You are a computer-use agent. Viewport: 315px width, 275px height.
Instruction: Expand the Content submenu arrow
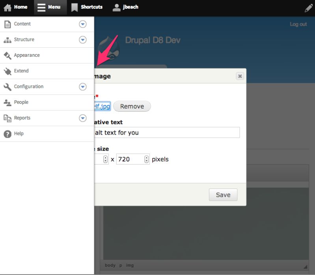tap(82, 24)
